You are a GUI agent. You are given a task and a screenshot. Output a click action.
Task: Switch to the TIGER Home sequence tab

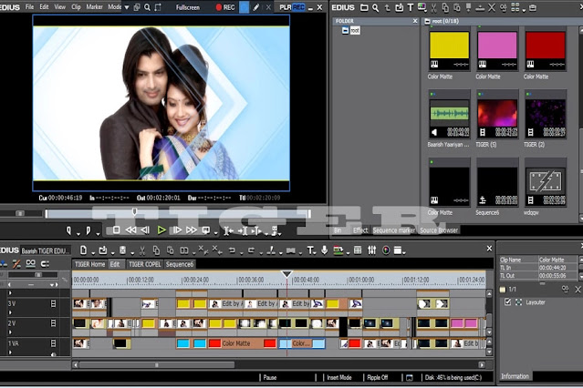tap(90, 264)
